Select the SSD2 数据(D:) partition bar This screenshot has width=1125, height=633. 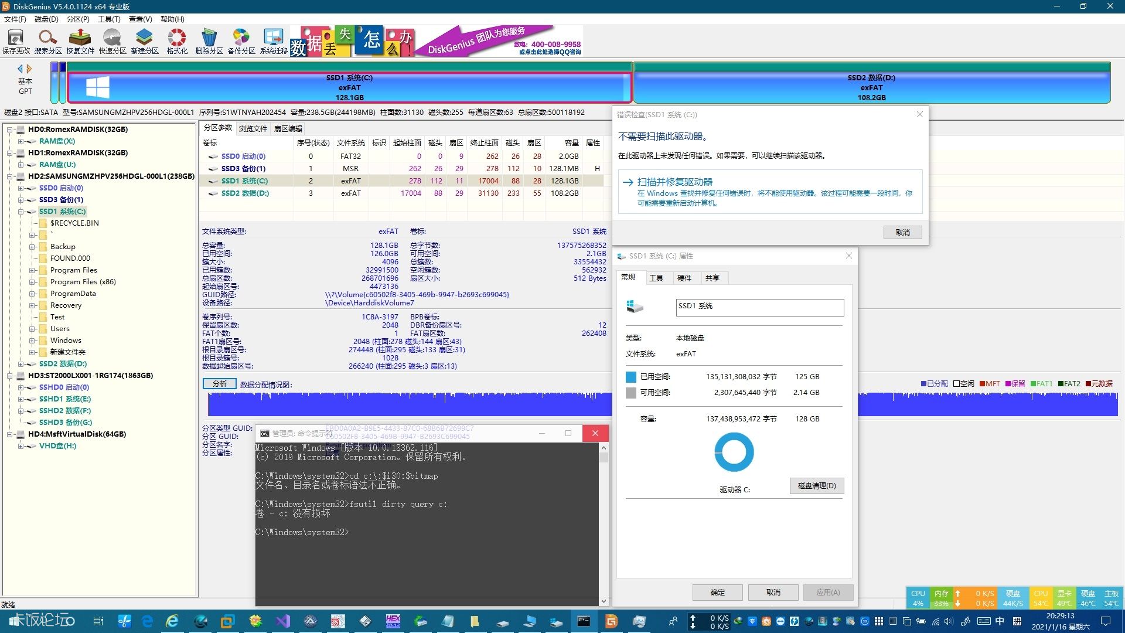tap(872, 87)
